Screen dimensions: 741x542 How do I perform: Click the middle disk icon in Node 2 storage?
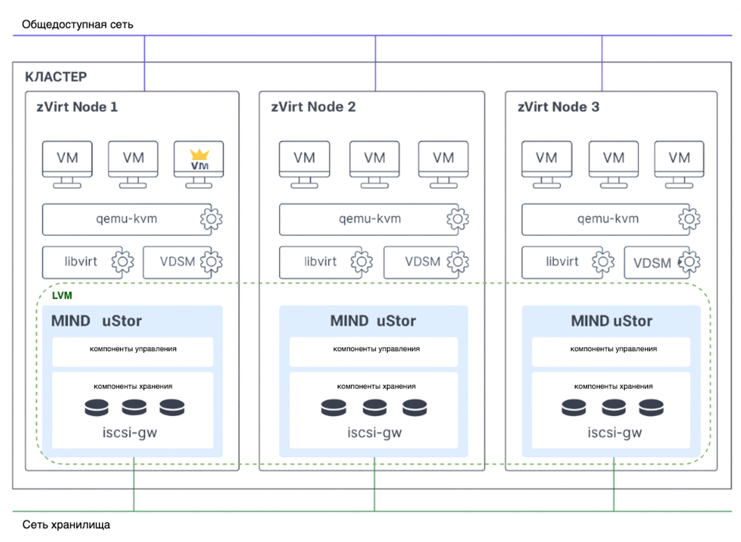click(375, 408)
